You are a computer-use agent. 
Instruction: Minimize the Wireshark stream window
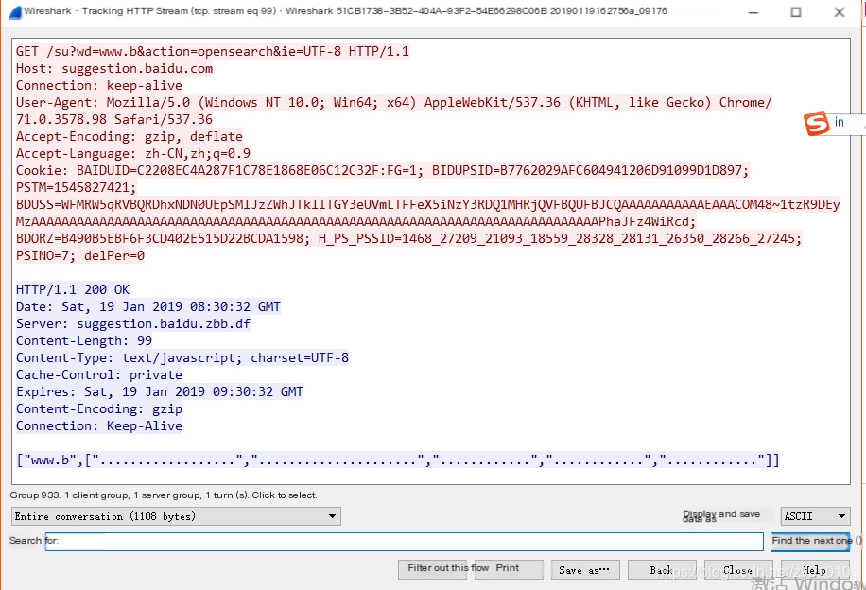point(753,12)
